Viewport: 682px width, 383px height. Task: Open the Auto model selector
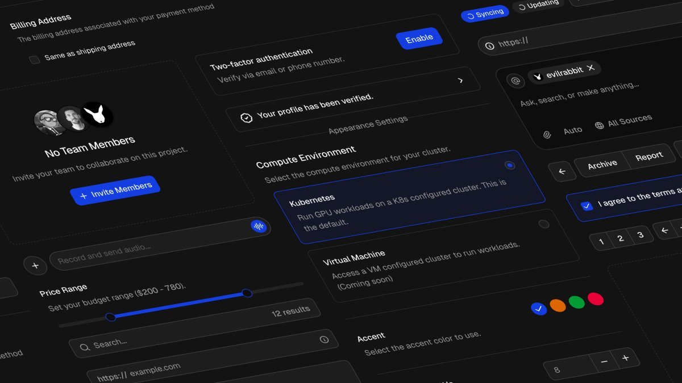pos(572,131)
